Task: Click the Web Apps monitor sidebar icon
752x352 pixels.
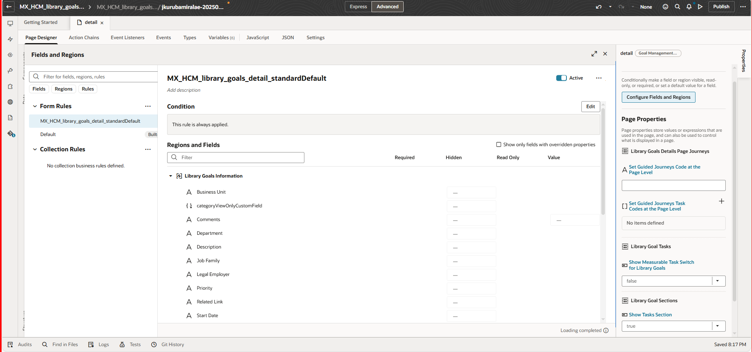Action: [x=10, y=24]
